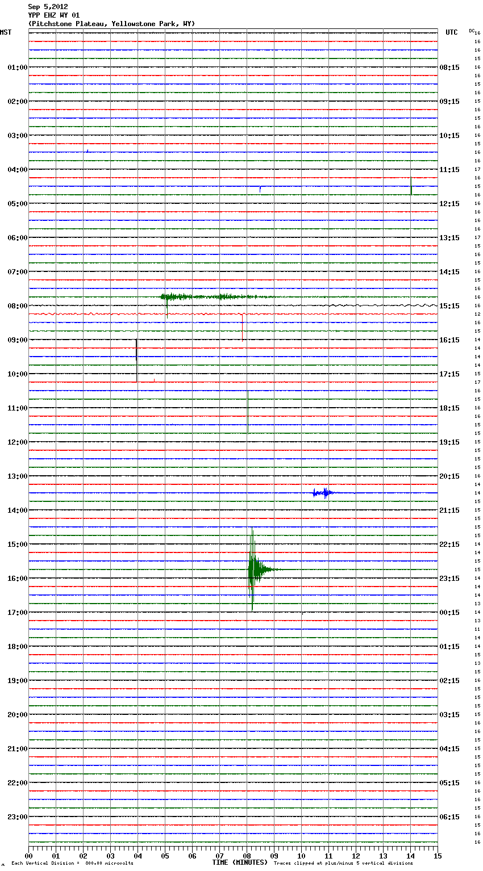Screen dimensions: 483x871
Task: Click the green vertical spike below 10:00 row
Action: point(248,412)
